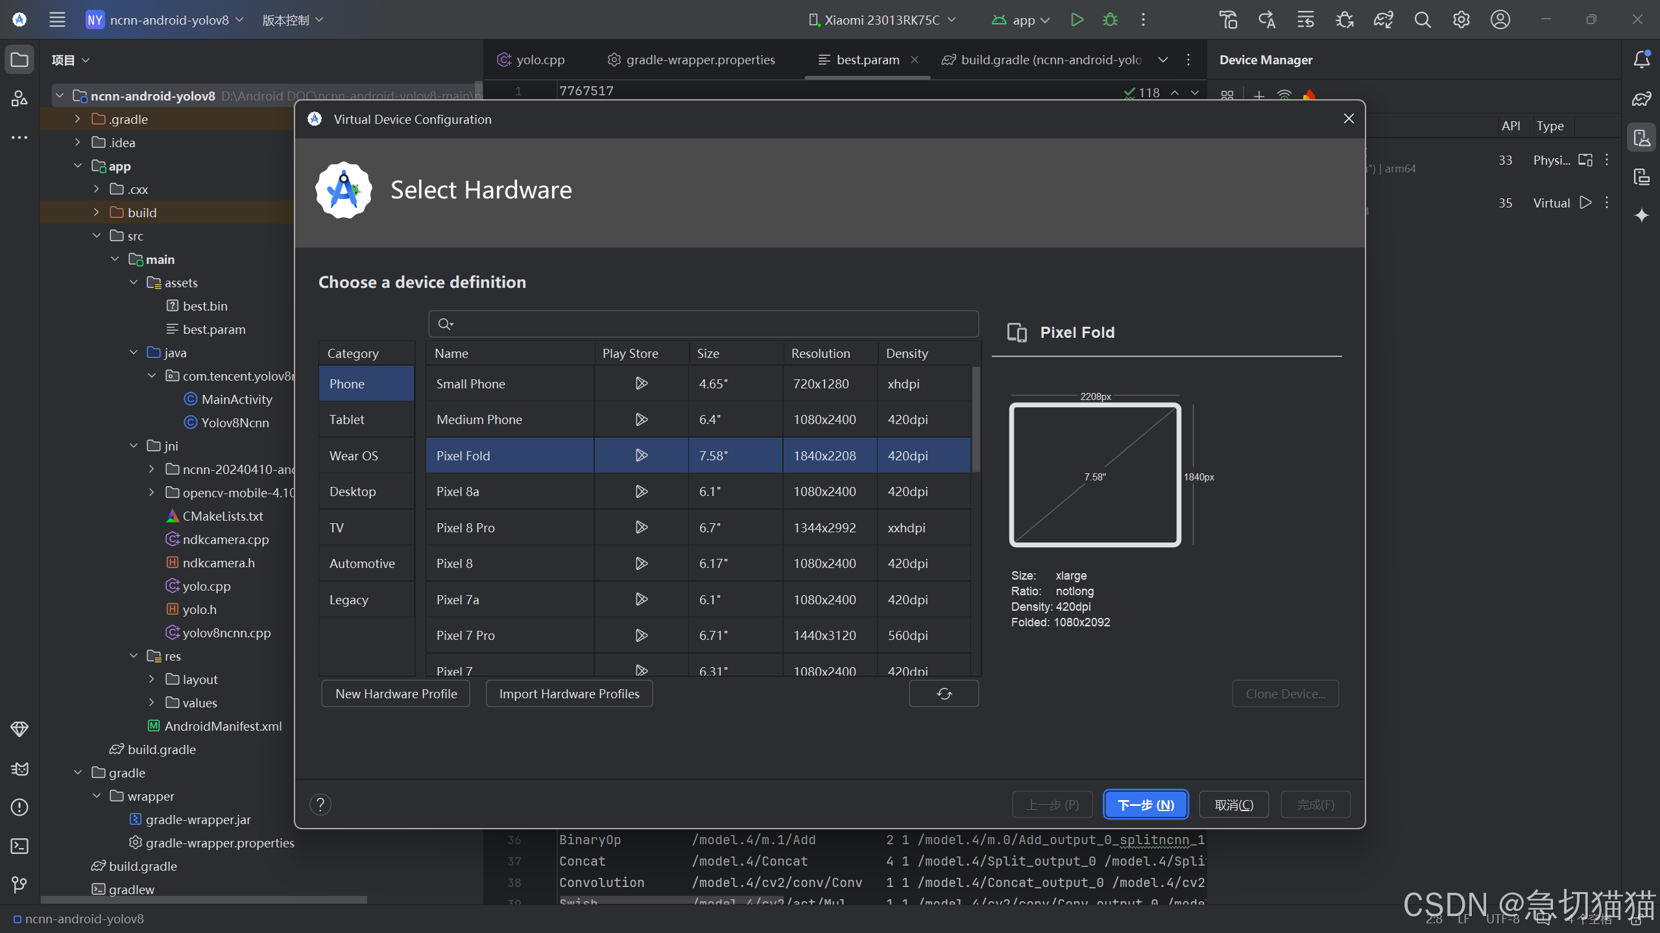Screen dimensions: 1660x933
Task: Open the IDE settings gear icon
Action: (1461, 19)
